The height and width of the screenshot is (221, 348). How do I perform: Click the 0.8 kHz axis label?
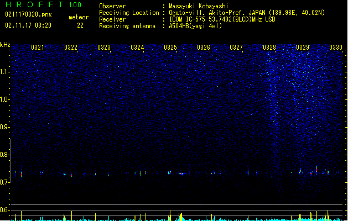point(5,155)
